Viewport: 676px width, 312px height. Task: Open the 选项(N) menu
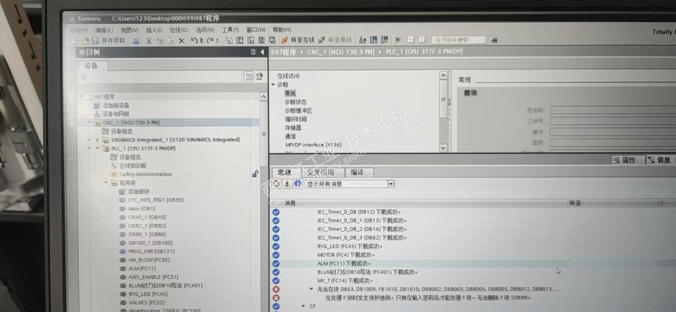205,30
